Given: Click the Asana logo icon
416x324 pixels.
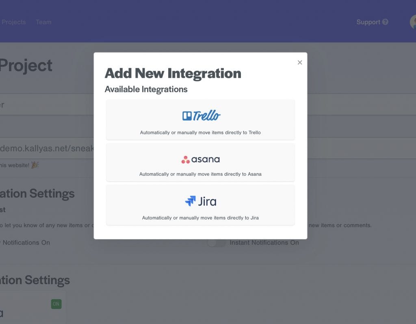Looking at the screenshot, I should pyautogui.click(x=200, y=160).
